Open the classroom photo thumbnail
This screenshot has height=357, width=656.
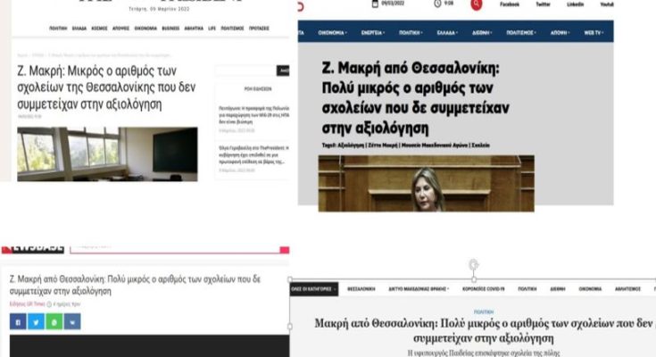(107, 154)
